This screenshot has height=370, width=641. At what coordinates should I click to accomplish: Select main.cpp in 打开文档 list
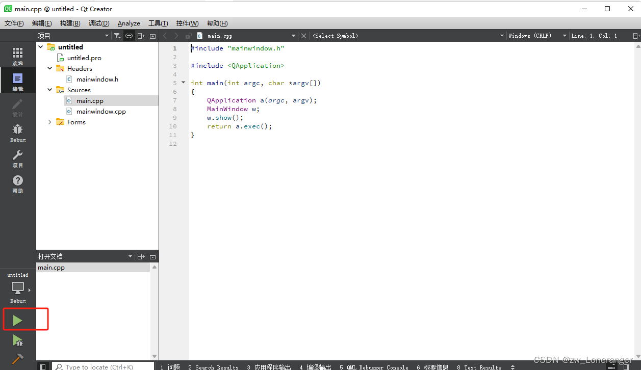click(x=93, y=267)
